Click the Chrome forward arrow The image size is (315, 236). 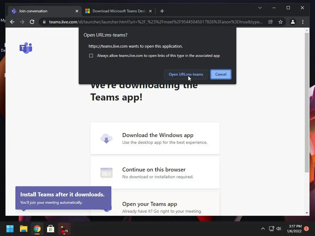click(22, 22)
